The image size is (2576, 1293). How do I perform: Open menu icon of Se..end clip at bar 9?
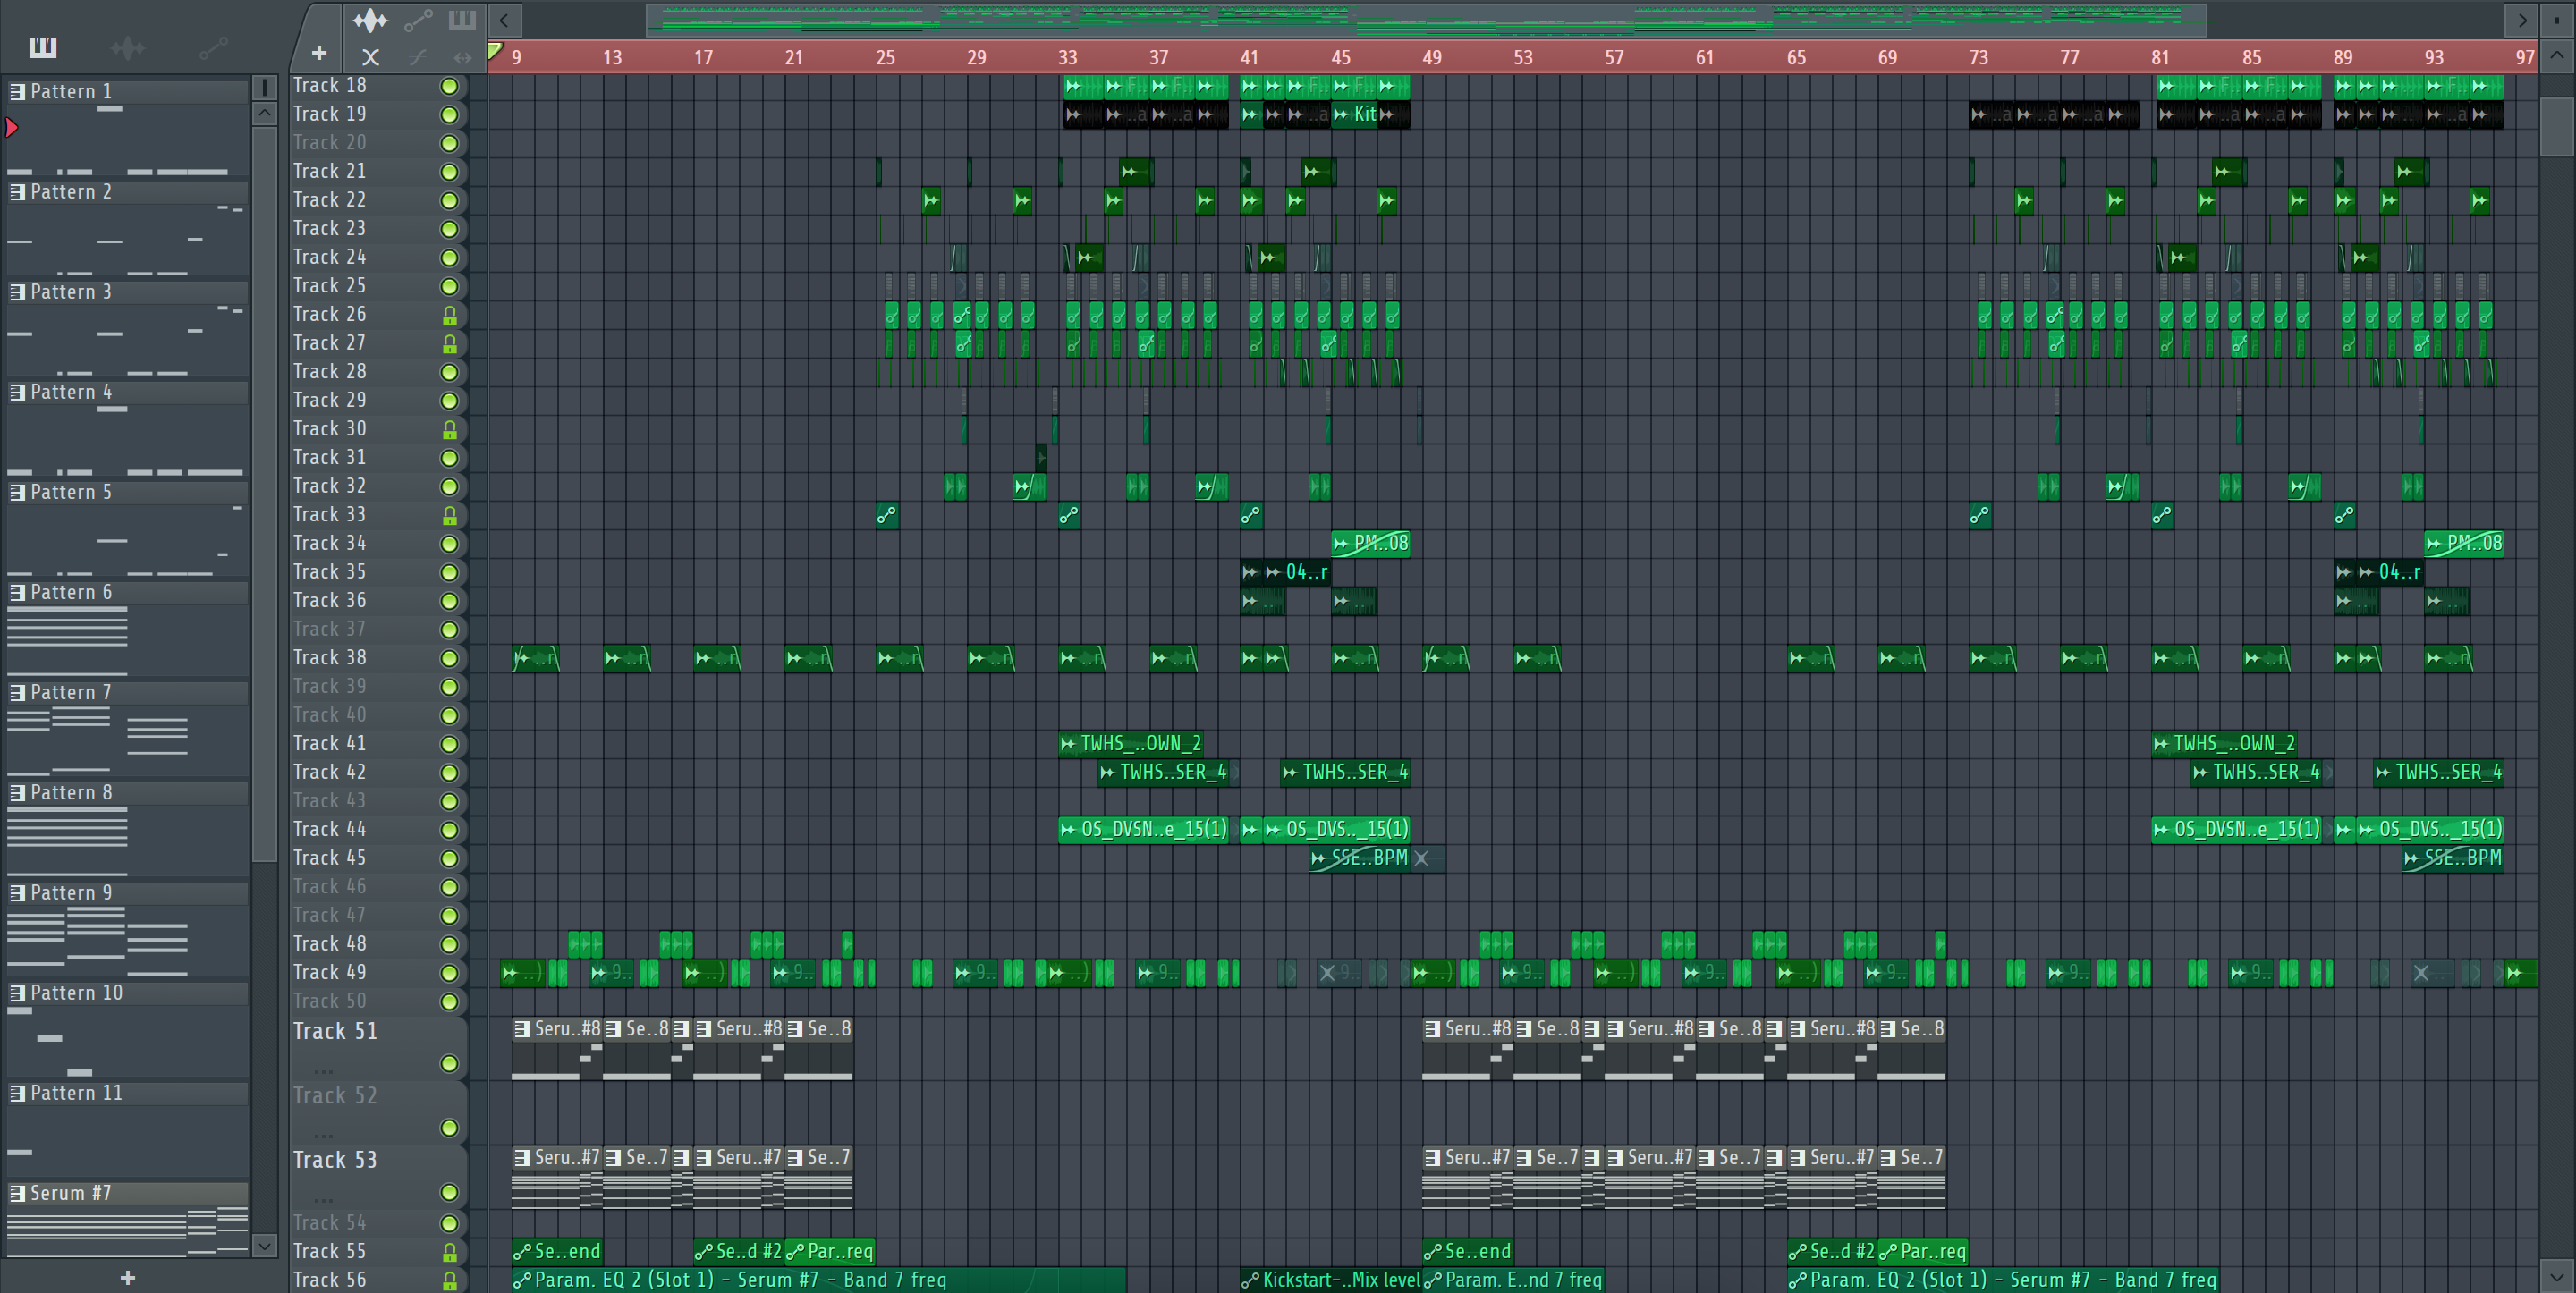coord(522,1252)
